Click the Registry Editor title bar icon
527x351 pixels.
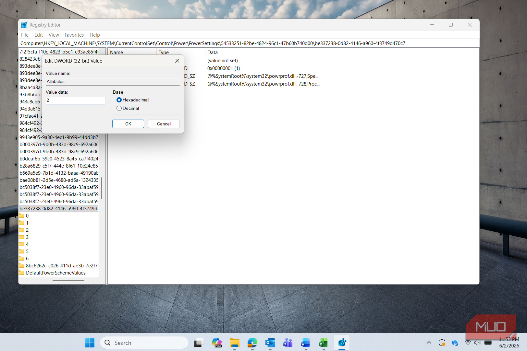pyautogui.click(x=24, y=25)
